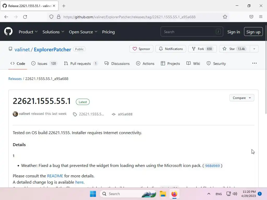Open Firefox application menu

(261, 17)
